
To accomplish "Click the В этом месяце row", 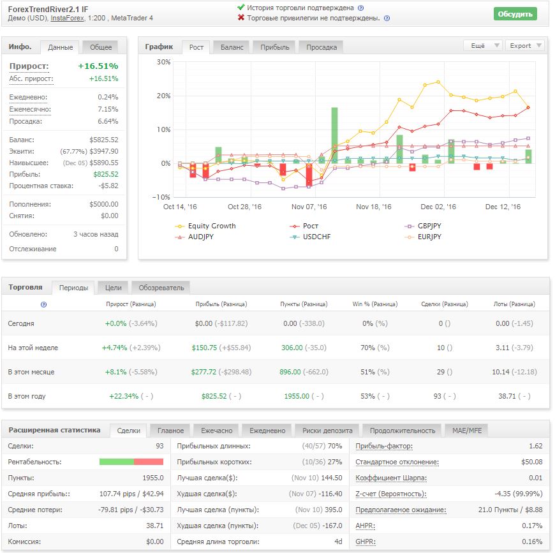I will coord(276,372).
